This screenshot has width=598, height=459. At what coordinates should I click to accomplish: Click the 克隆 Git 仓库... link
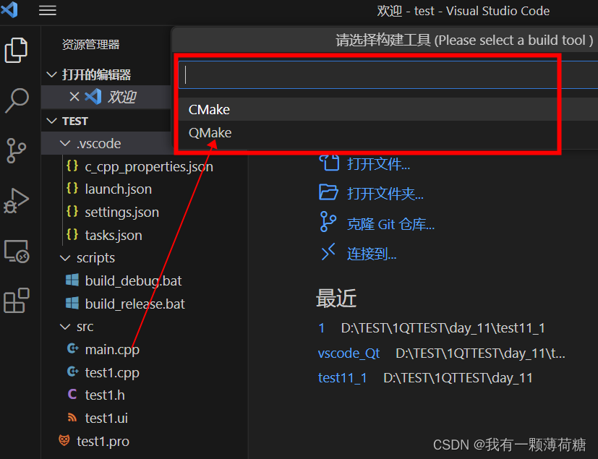point(391,224)
